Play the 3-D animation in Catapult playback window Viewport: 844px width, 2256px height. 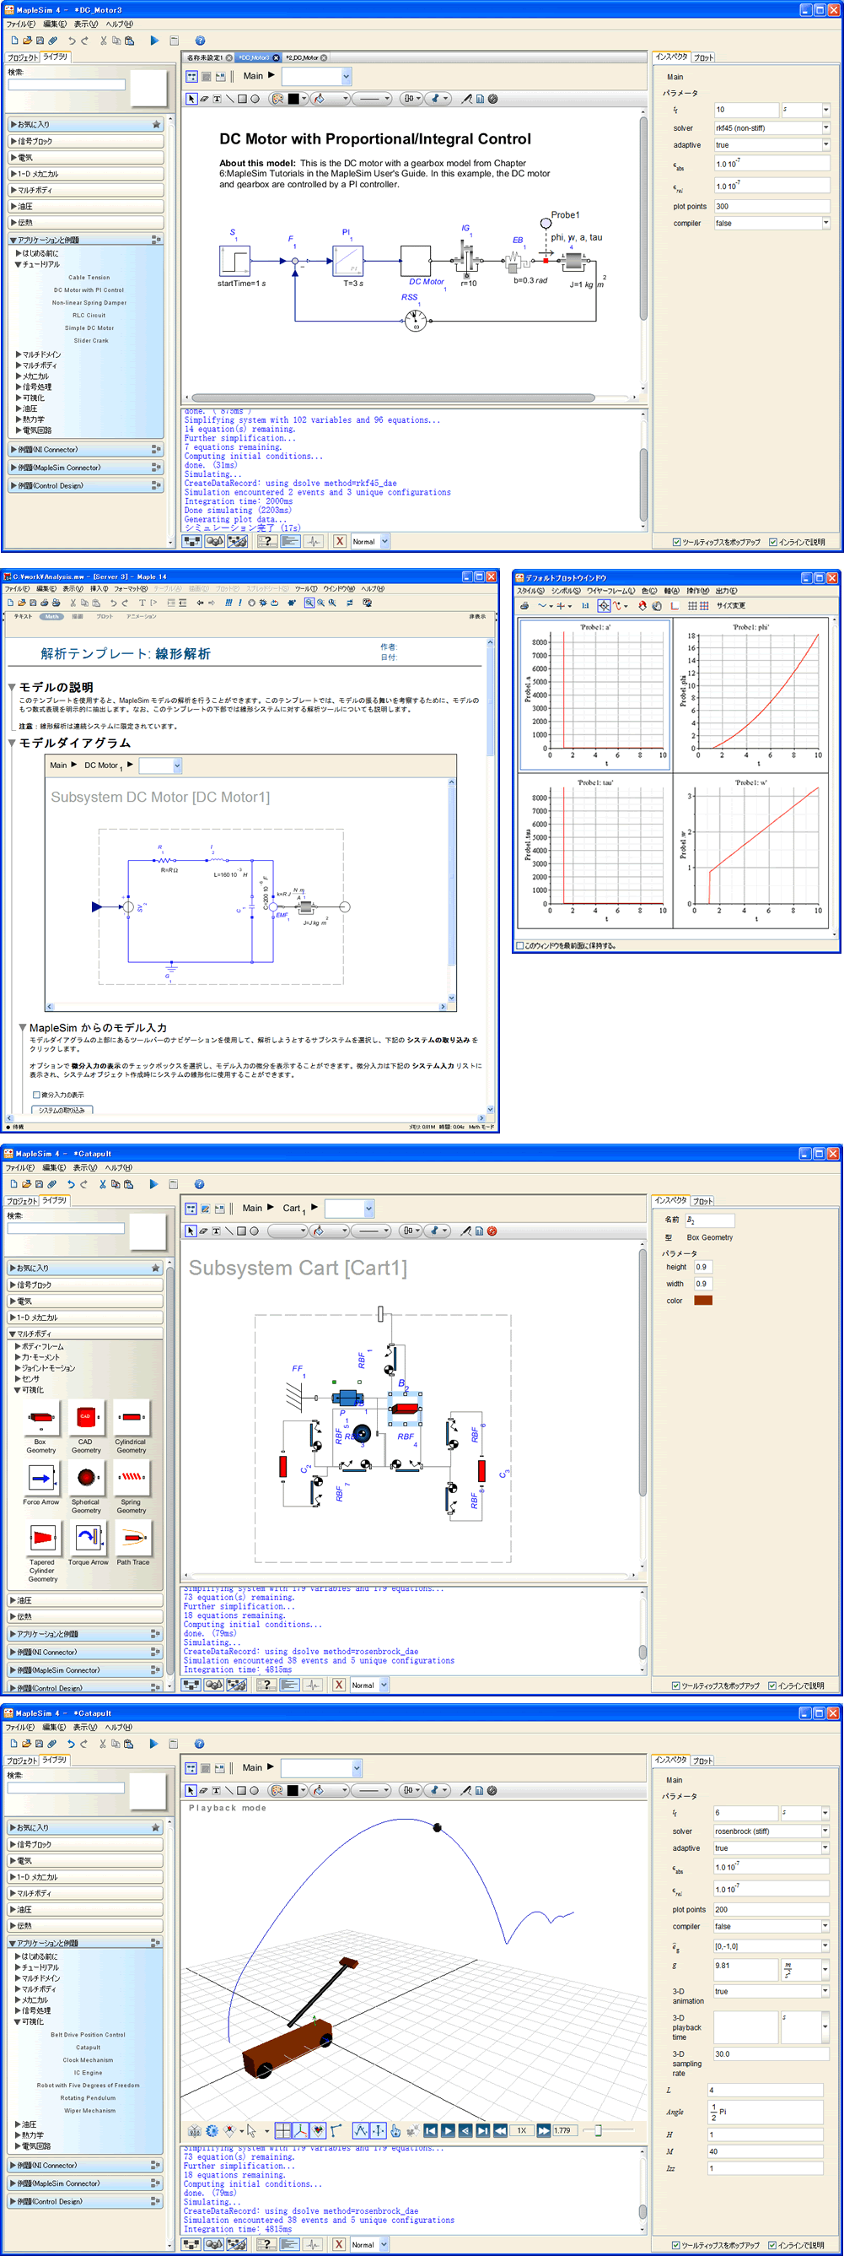[448, 2131]
